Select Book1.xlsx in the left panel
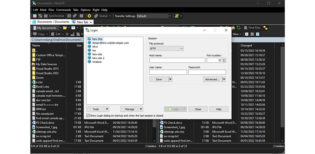This screenshot has height=154, width=315. (42, 87)
